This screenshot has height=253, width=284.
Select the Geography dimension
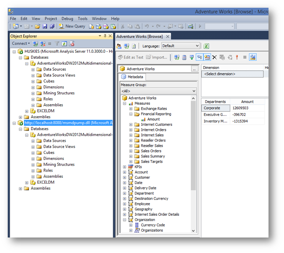pyautogui.click(x=143, y=209)
